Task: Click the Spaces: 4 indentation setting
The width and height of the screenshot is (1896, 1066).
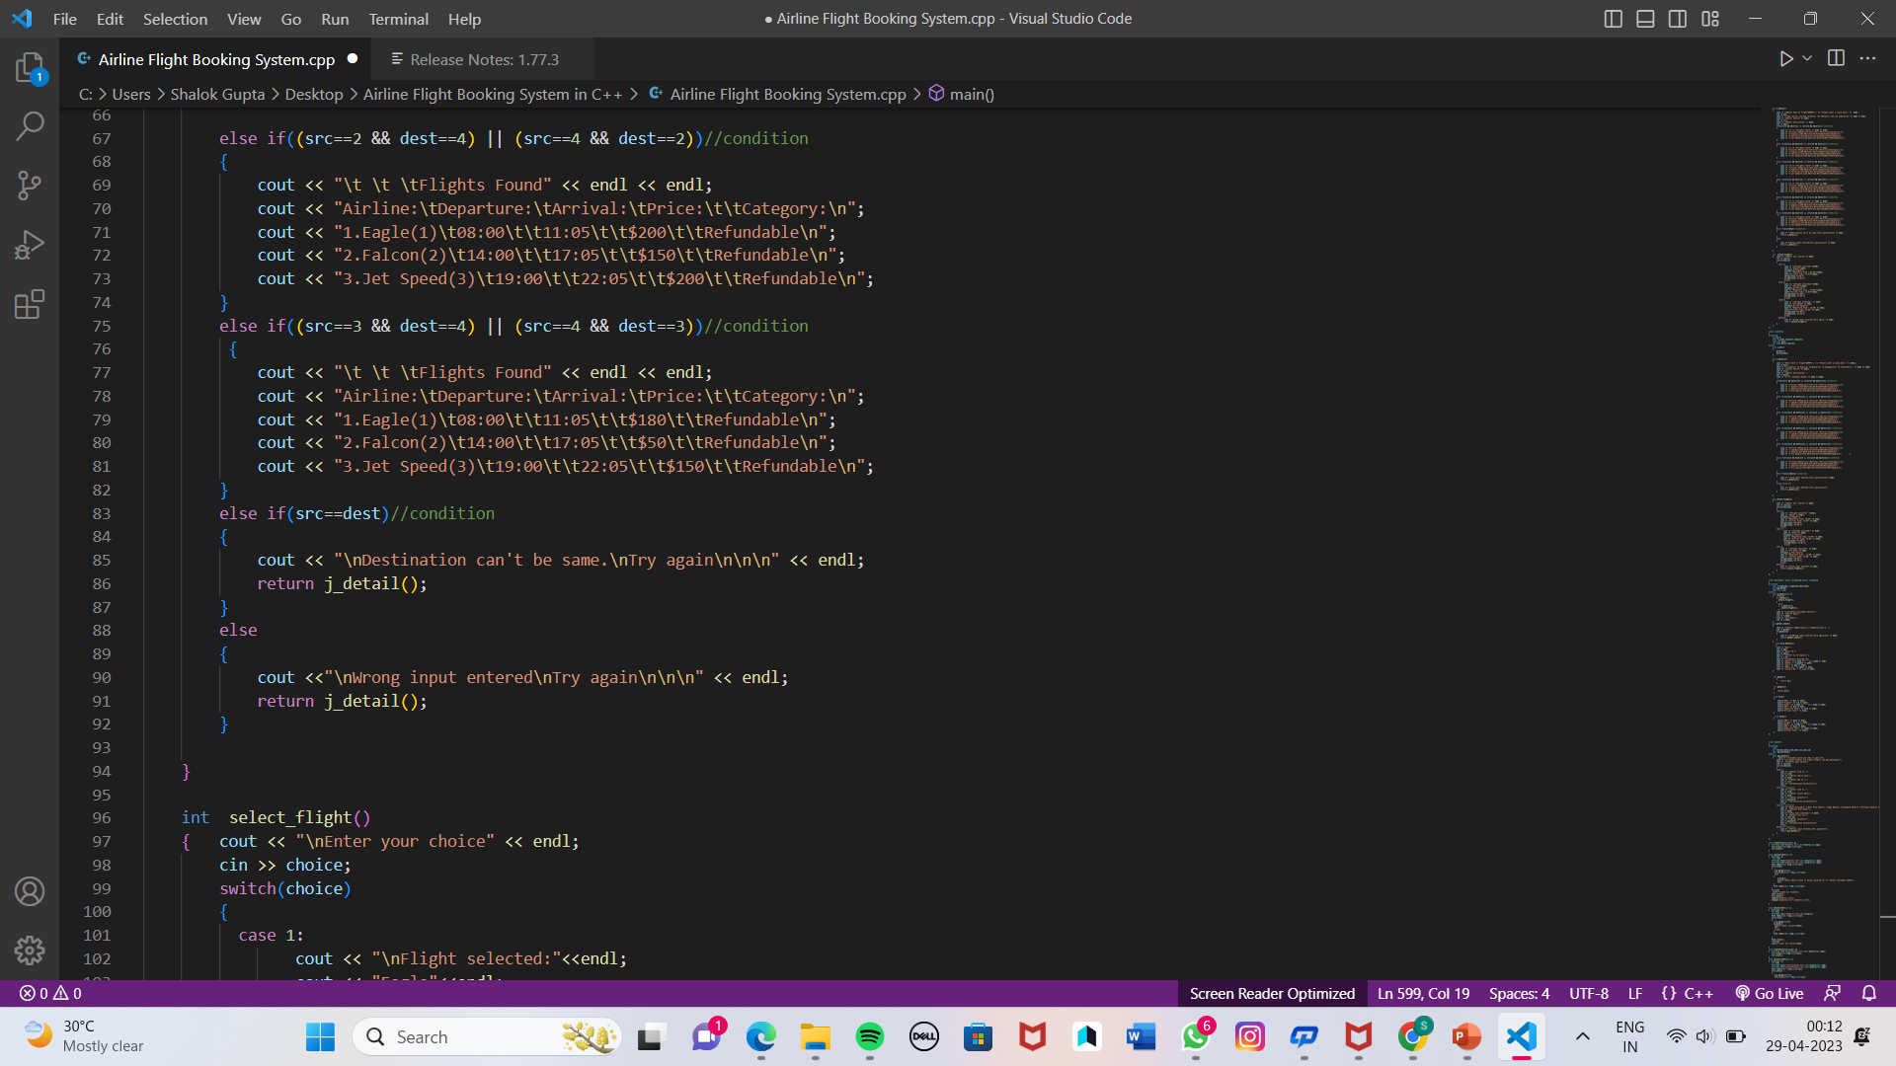Action: (x=1519, y=993)
